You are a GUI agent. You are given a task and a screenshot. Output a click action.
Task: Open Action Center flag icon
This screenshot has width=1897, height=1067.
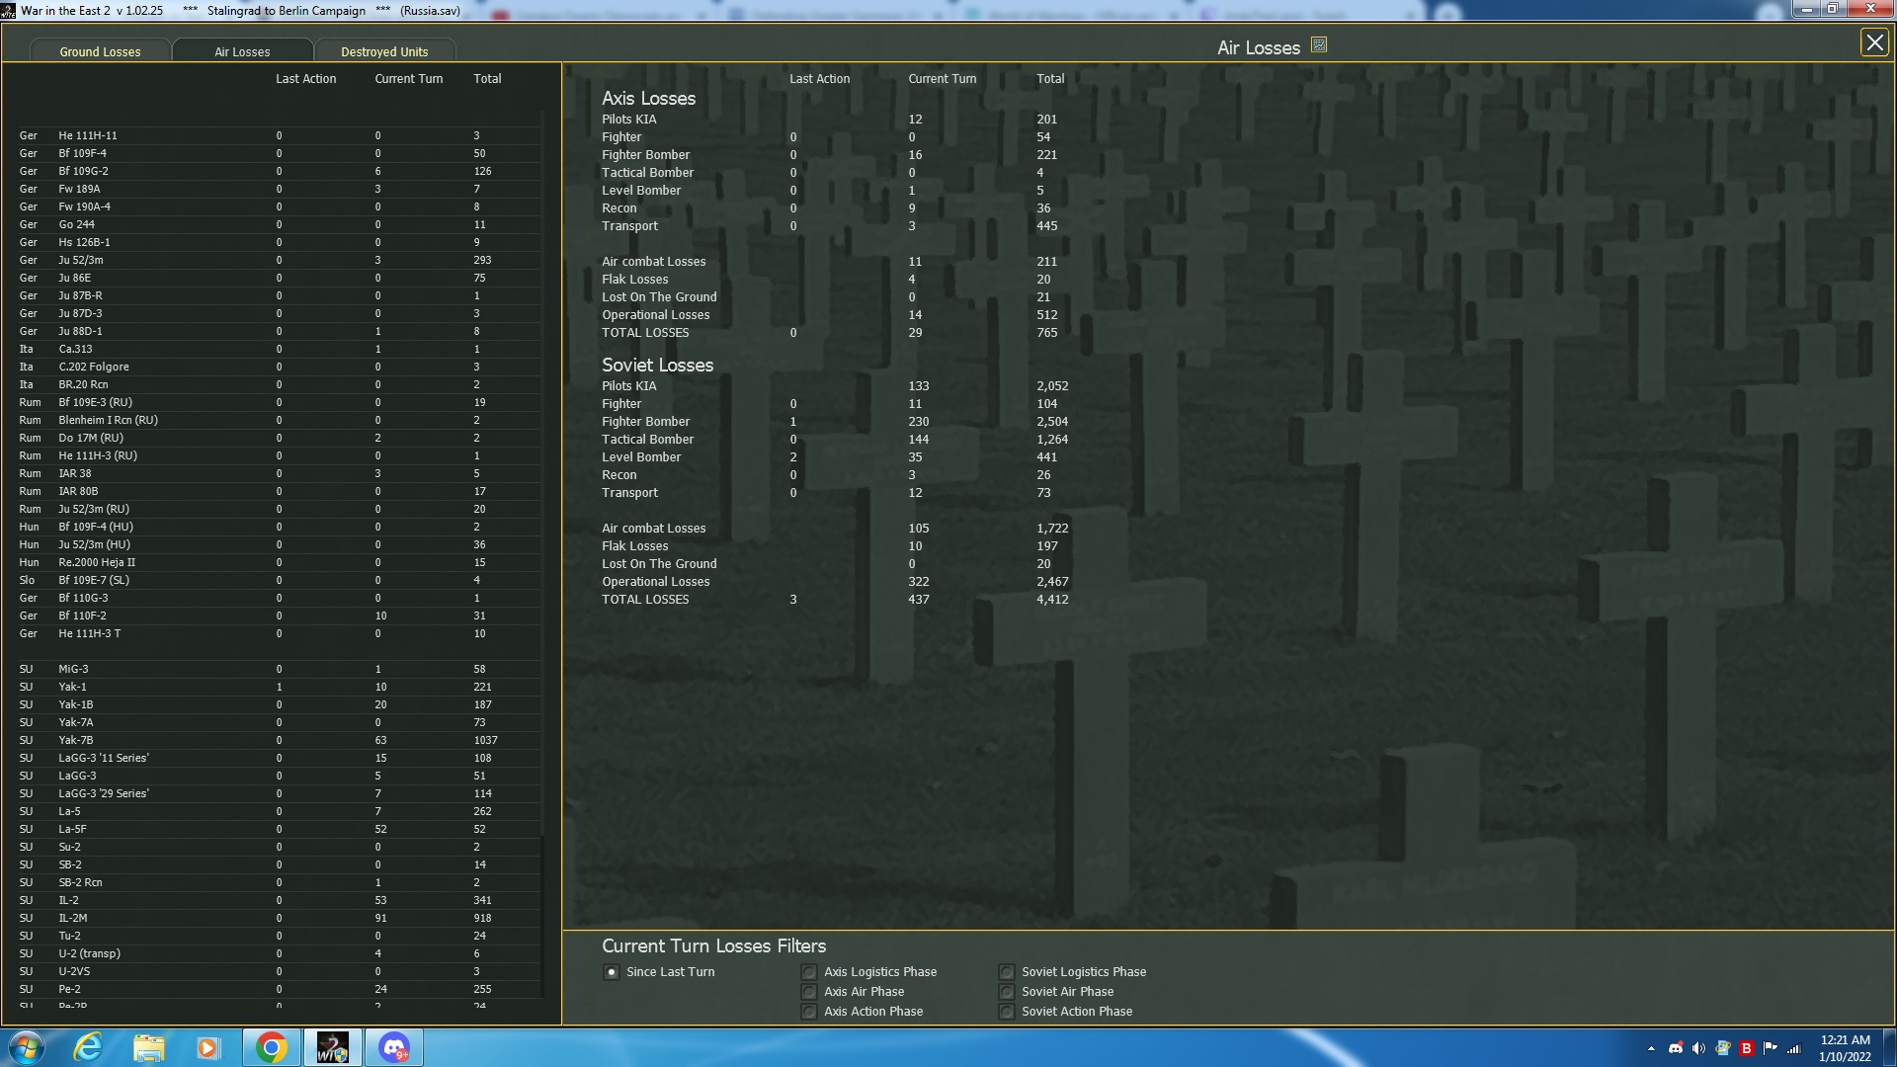click(1770, 1048)
